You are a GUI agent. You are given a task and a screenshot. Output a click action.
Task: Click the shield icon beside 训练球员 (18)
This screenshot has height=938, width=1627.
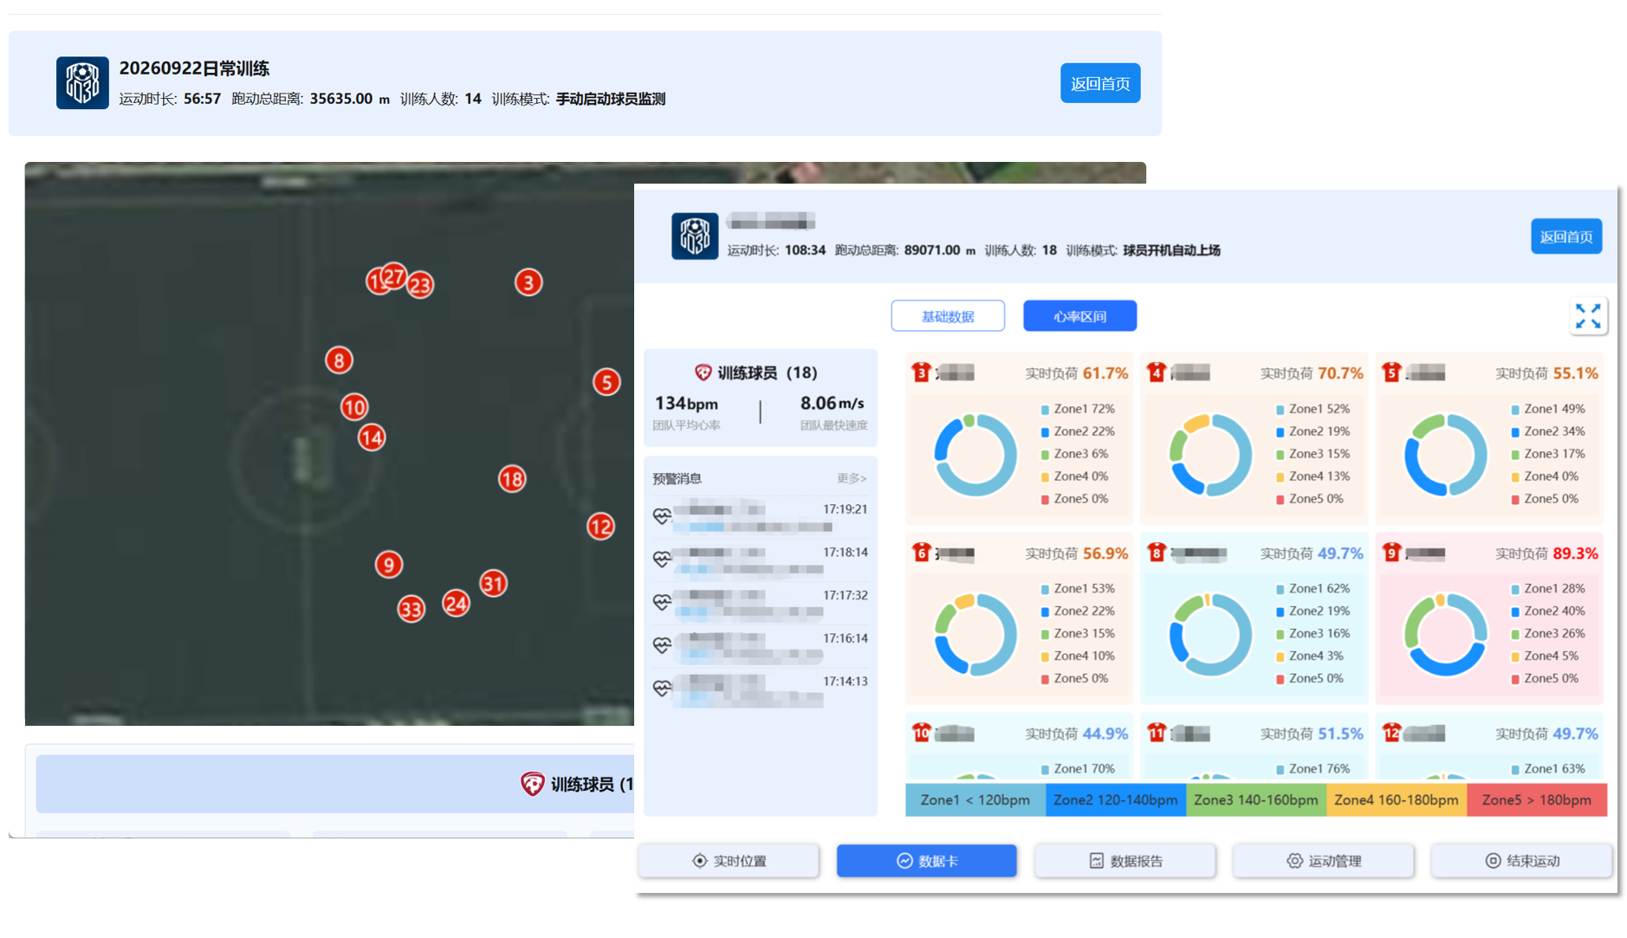pyautogui.click(x=703, y=372)
